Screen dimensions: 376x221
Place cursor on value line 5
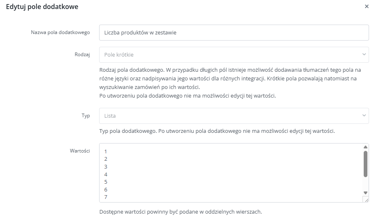[106, 182]
